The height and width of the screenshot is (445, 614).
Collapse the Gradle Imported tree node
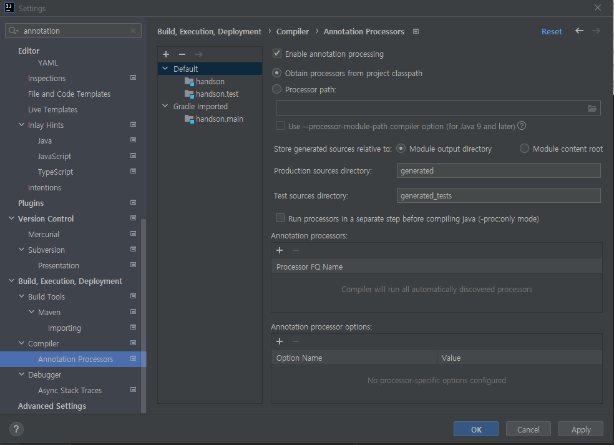[x=165, y=106]
